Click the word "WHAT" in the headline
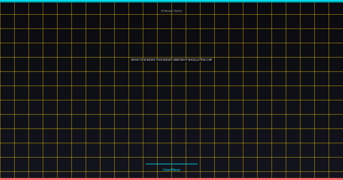The width and height of the screenshot is (343, 180). coord(135,60)
